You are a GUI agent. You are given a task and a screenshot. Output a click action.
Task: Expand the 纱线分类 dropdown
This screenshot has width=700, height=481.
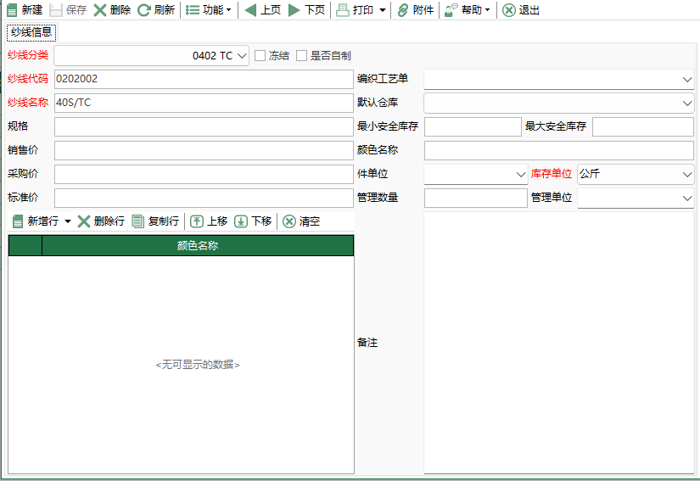coord(242,56)
